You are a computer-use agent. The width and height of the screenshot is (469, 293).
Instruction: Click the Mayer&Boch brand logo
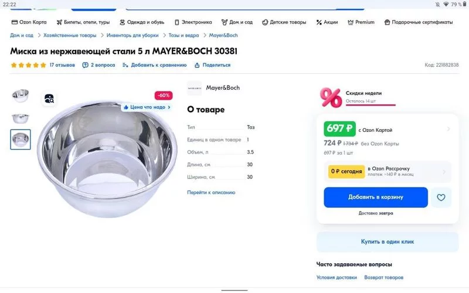[194, 88]
